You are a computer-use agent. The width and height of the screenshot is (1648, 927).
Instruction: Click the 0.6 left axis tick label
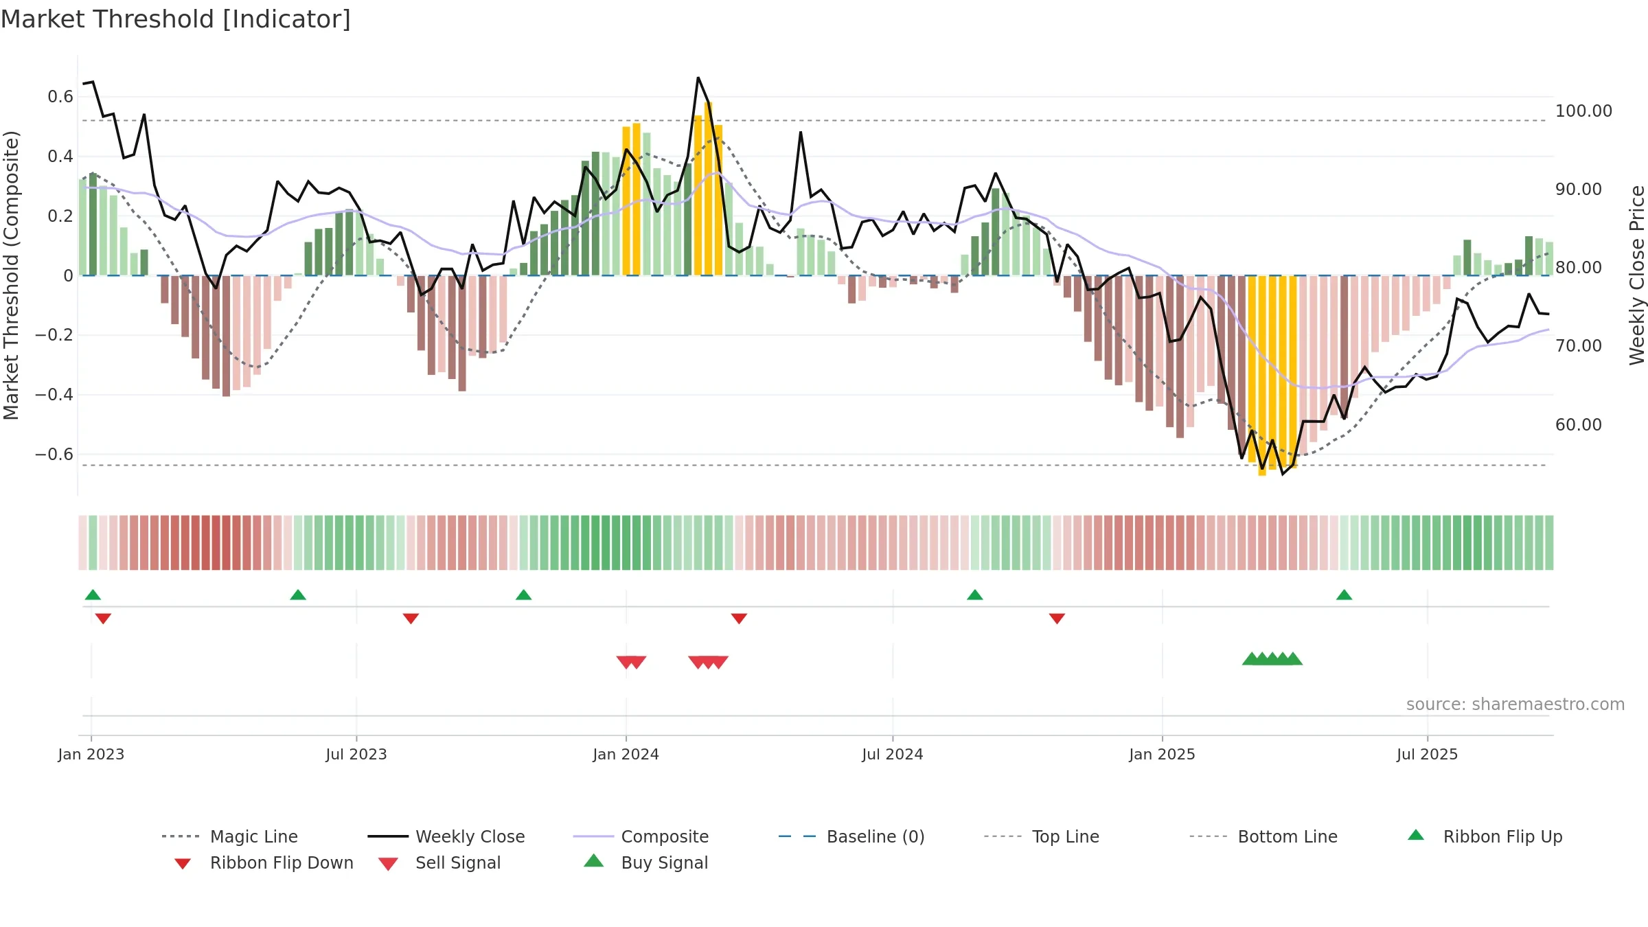60,97
